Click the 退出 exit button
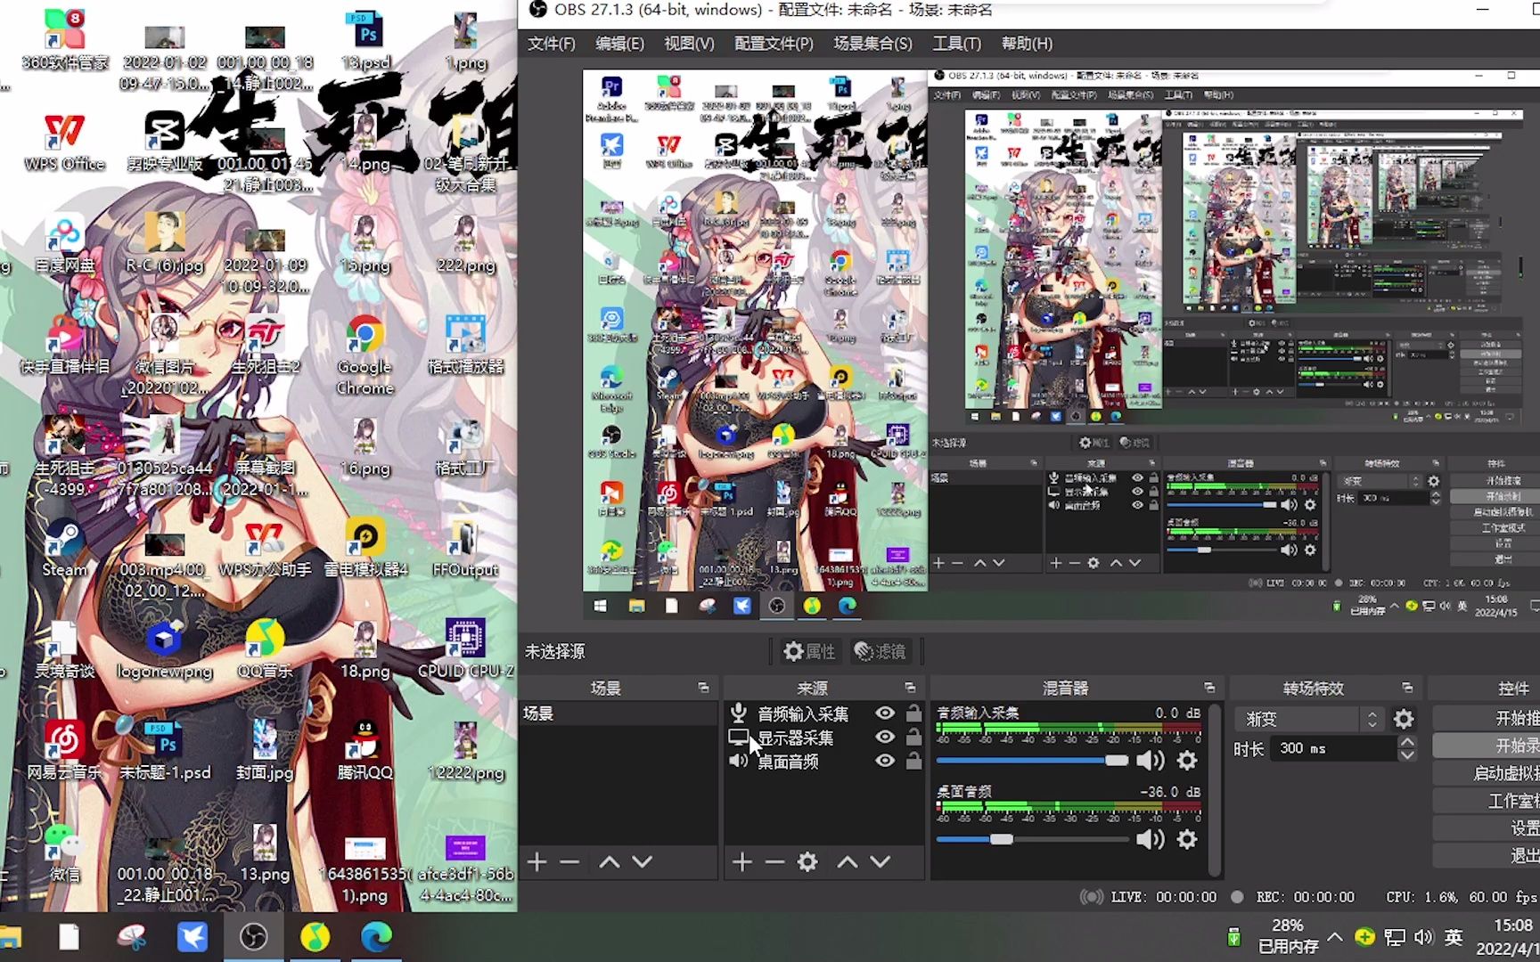 pos(1487,855)
